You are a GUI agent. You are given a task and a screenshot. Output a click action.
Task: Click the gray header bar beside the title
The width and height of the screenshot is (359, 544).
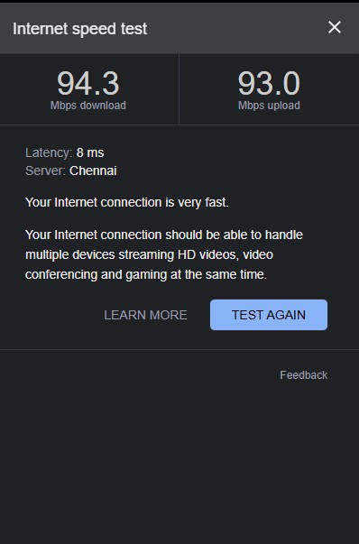tap(235, 29)
